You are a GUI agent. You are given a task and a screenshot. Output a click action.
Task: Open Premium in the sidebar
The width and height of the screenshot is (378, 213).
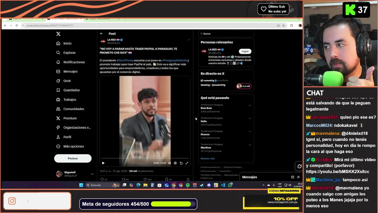pyautogui.click(x=66, y=118)
